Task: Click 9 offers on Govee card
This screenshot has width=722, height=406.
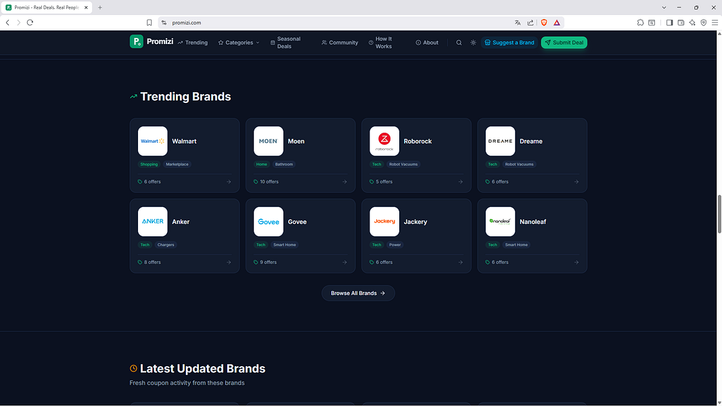Action: 265,263
